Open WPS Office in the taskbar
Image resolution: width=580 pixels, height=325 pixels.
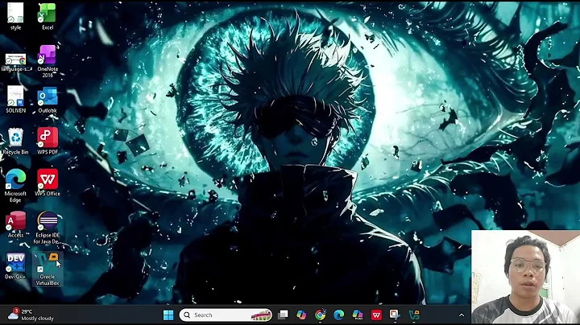(376, 315)
